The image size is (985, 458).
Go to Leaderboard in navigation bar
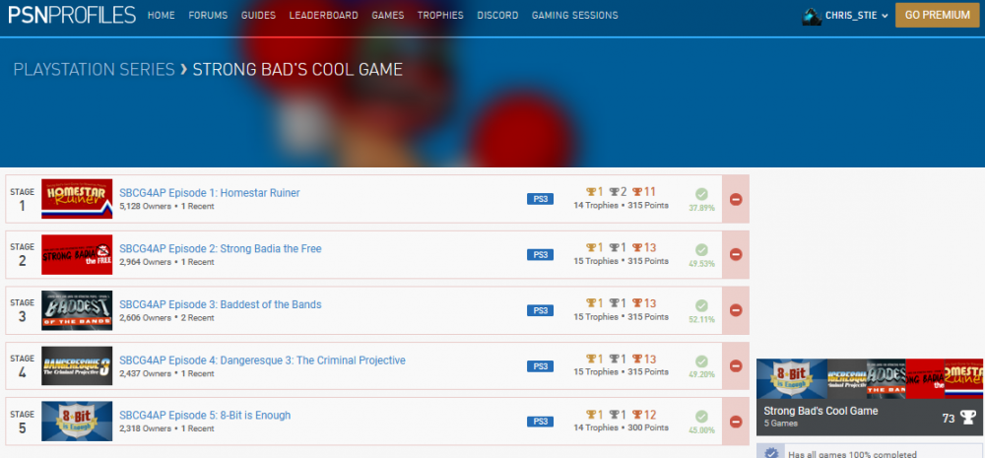pyautogui.click(x=324, y=16)
